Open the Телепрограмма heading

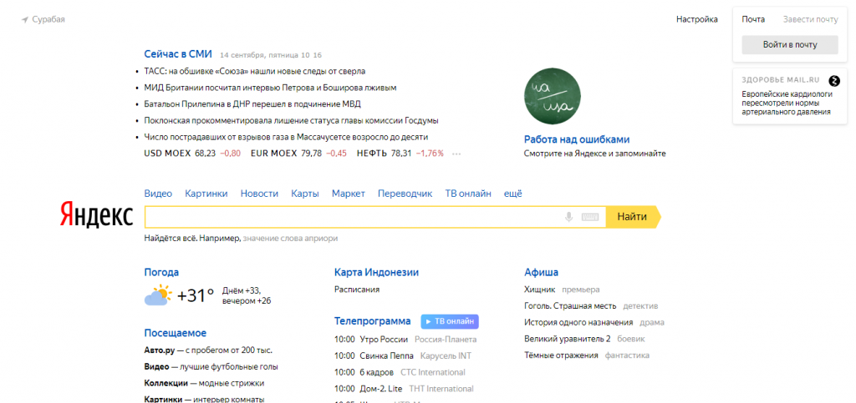point(372,321)
